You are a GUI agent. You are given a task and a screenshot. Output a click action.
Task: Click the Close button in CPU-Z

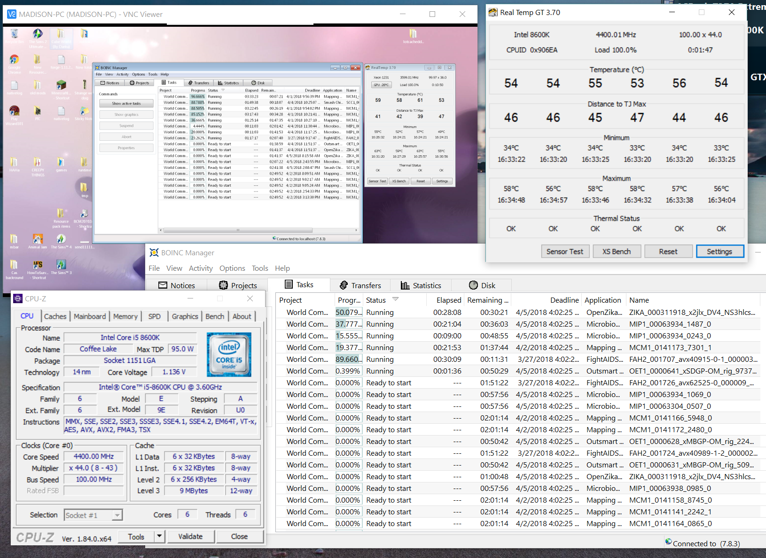[239, 536]
